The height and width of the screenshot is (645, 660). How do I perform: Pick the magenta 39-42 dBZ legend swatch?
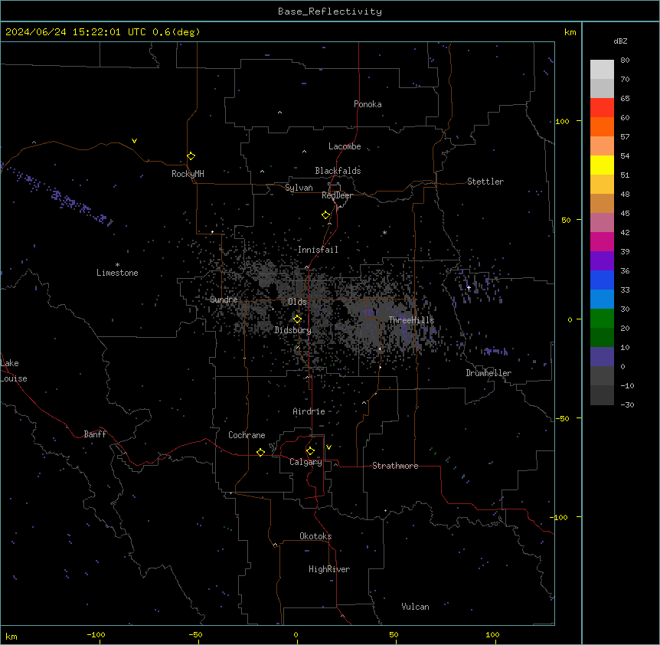tap(602, 241)
